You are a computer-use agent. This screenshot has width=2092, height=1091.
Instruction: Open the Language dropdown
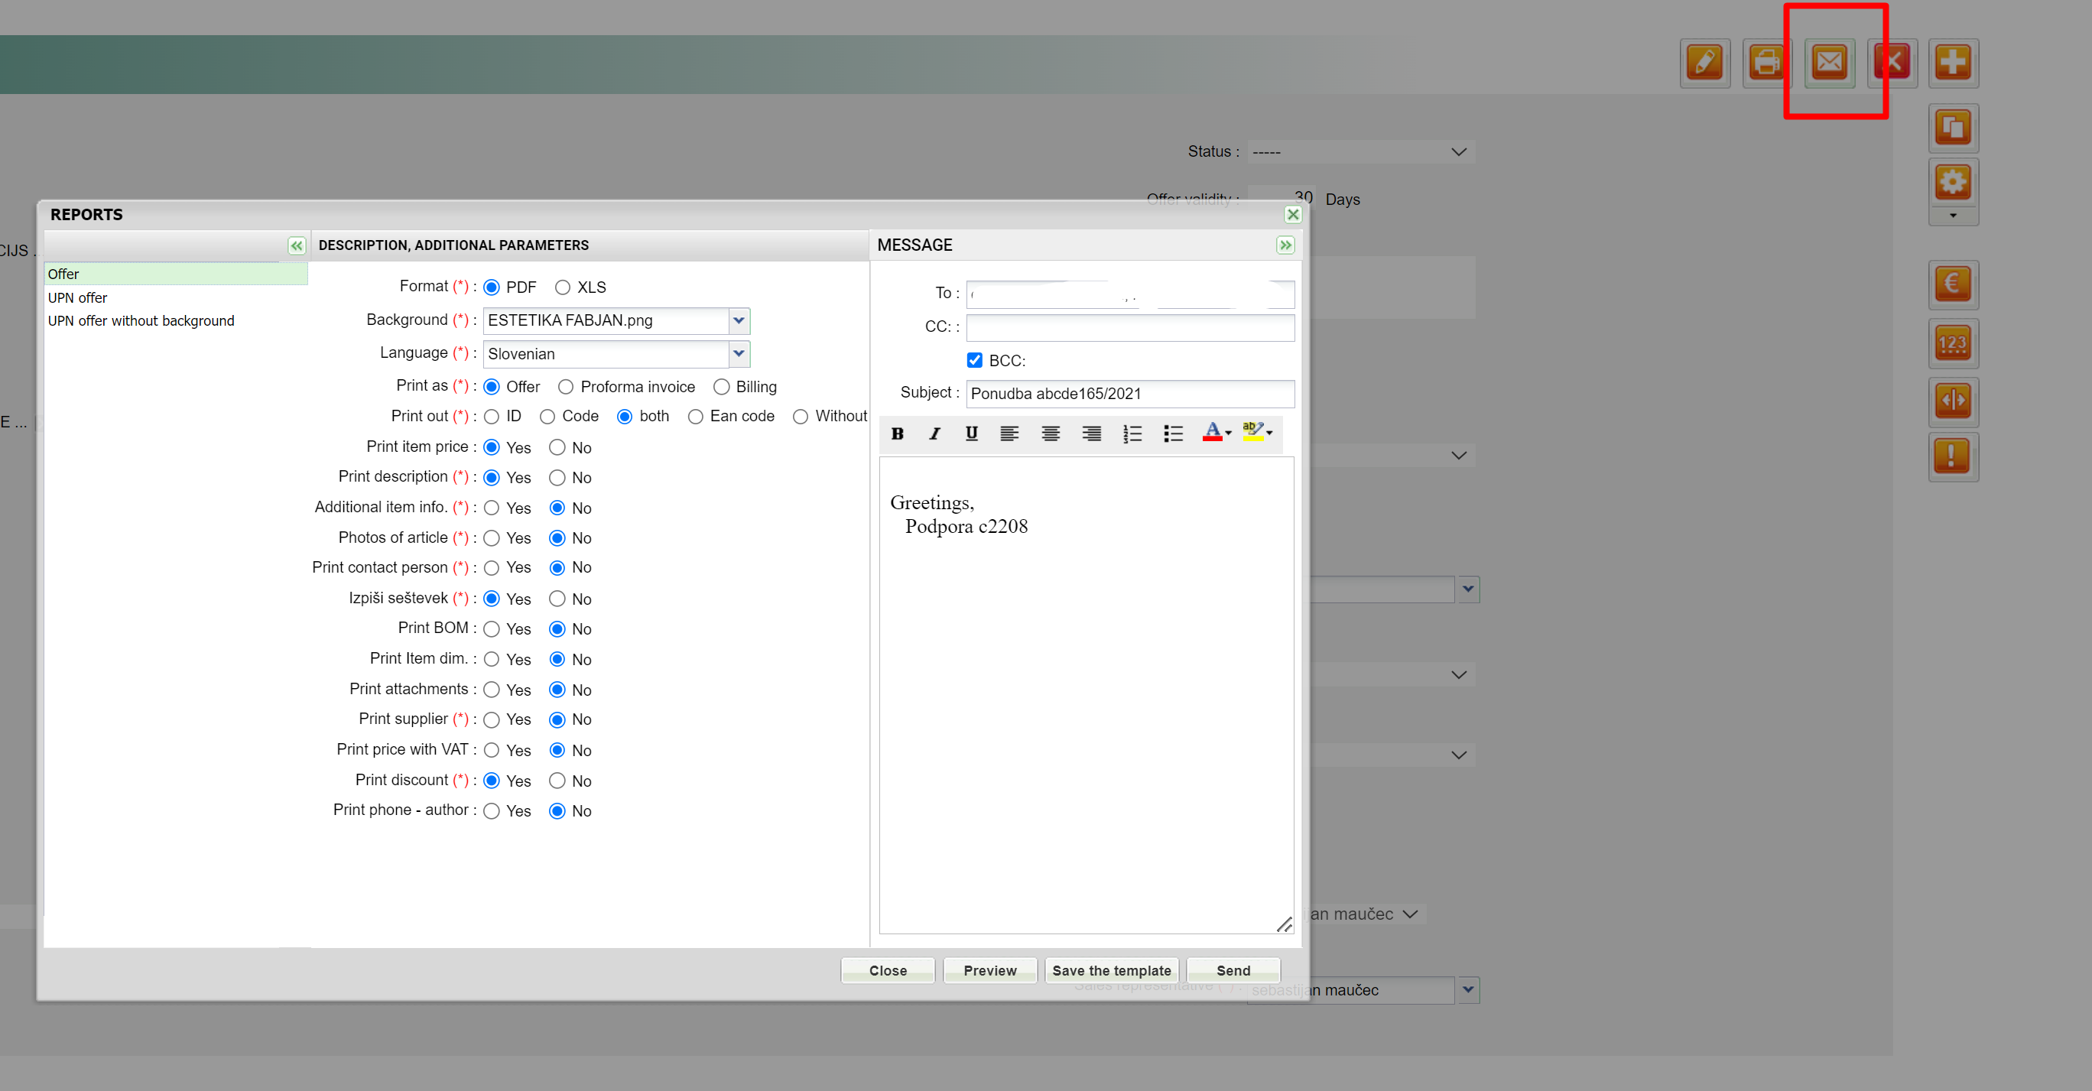pyautogui.click(x=738, y=354)
